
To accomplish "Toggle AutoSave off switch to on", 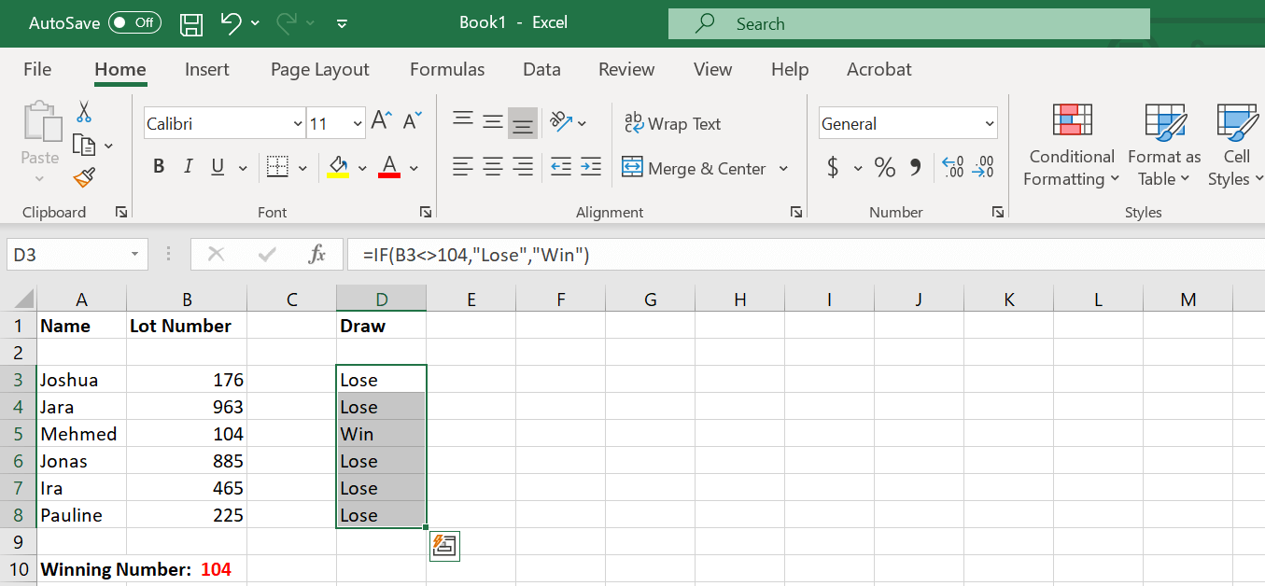I will click(134, 22).
